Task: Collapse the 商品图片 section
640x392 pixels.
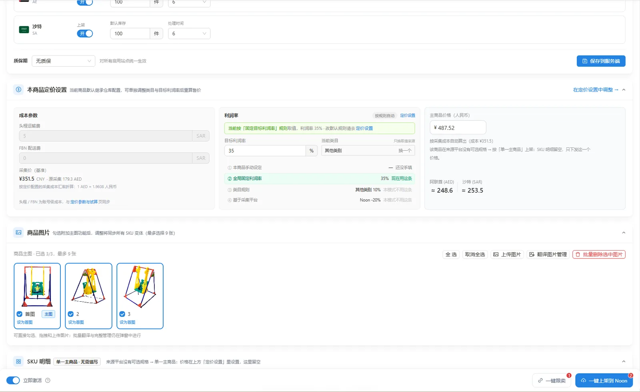Action: [624, 233]
